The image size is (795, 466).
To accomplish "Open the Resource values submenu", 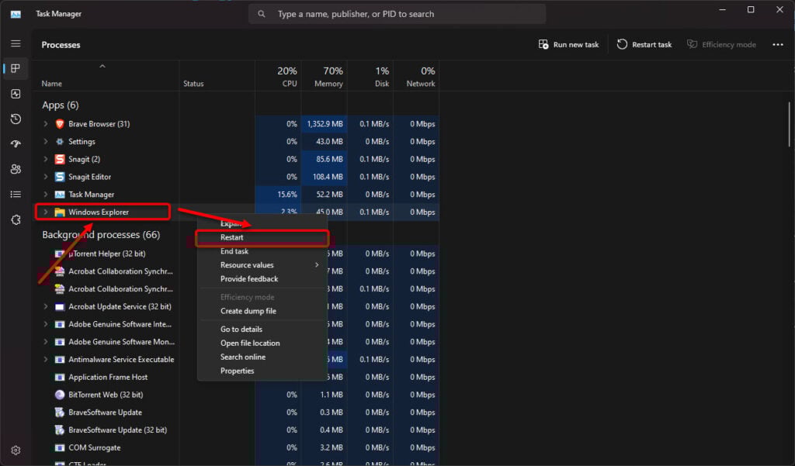I will click(262, 265).
